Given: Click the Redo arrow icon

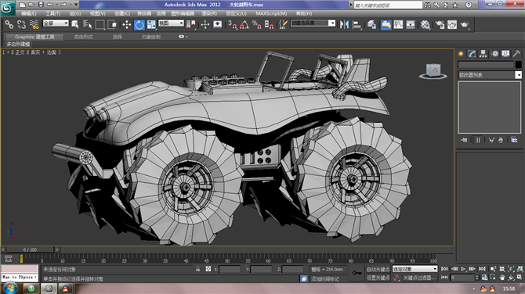Looking at the screenshot, I should [x=63, y=5].
